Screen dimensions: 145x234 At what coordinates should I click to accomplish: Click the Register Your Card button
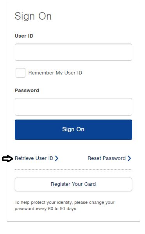(73, 184)
